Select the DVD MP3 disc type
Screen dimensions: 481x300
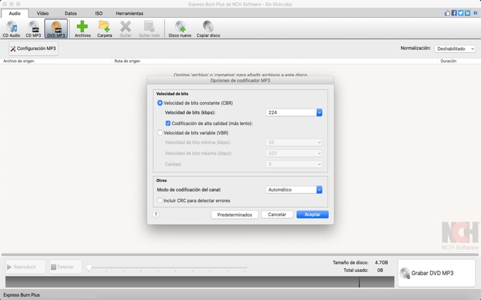56,29
